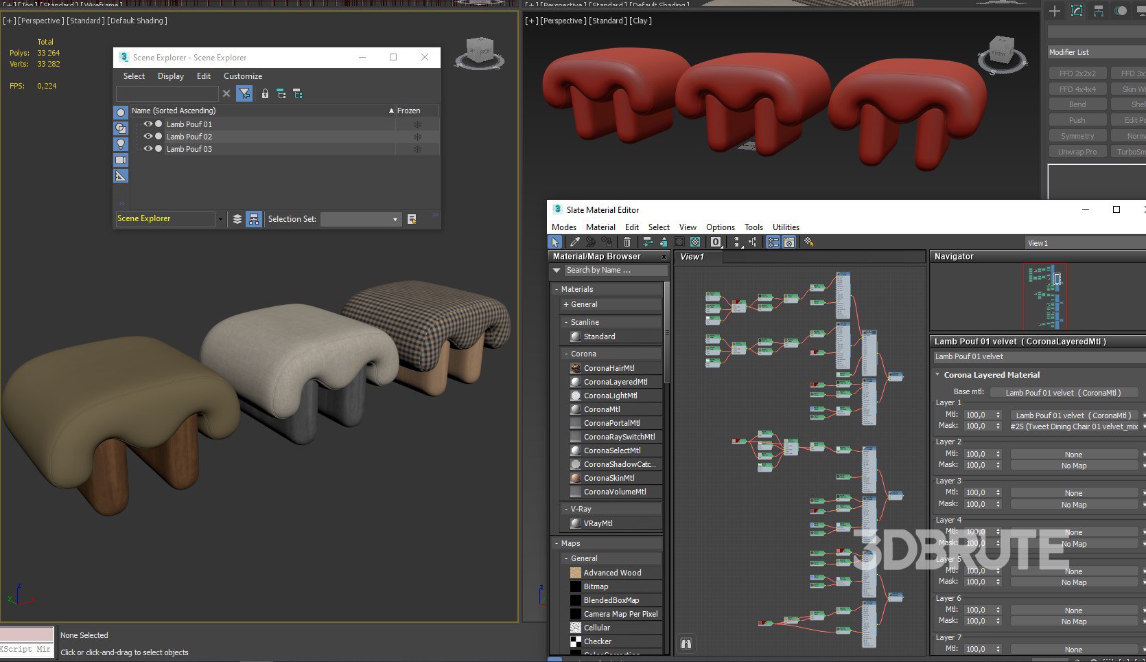The width and height of the screenshot is (1146, 662).
Task: Enable the Display Lights filter (lightbulb icon)
Action: coord(121,144)
